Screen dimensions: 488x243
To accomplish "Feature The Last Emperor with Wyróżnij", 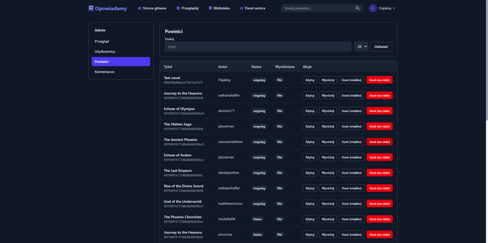I will pos(327,172).
